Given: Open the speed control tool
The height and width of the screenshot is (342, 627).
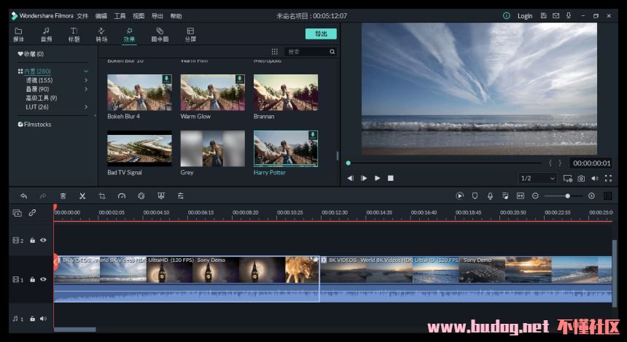Looking at the screenshot, I should click(x=122, y=195).
